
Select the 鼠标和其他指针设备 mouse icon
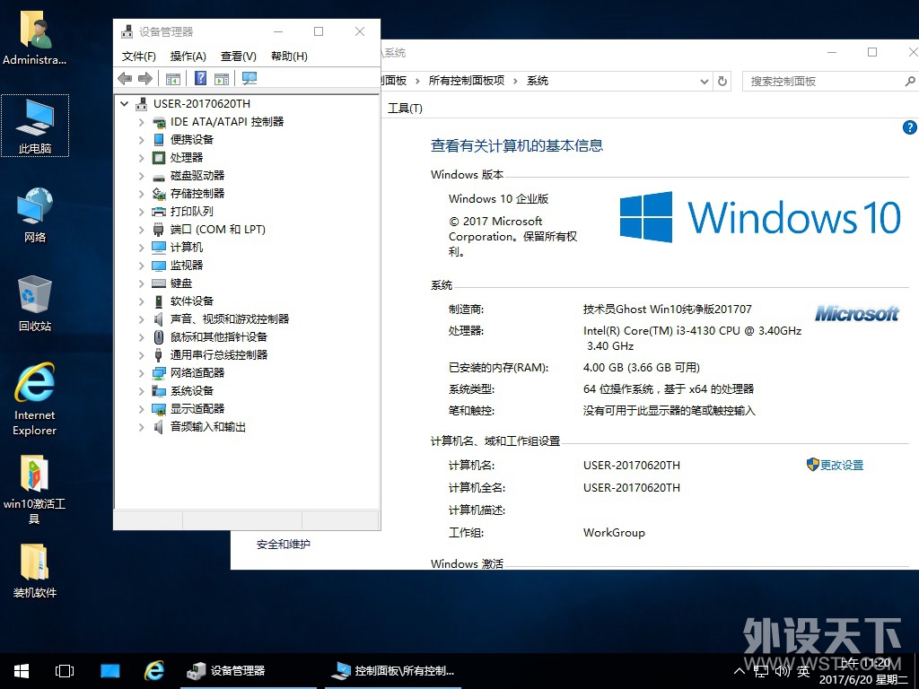[159, 337]
